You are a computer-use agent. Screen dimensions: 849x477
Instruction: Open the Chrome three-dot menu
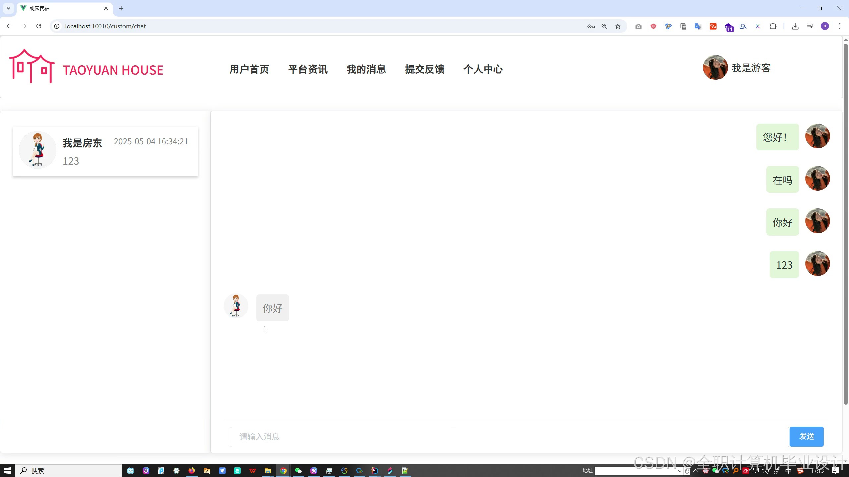(x=840, y=26)
